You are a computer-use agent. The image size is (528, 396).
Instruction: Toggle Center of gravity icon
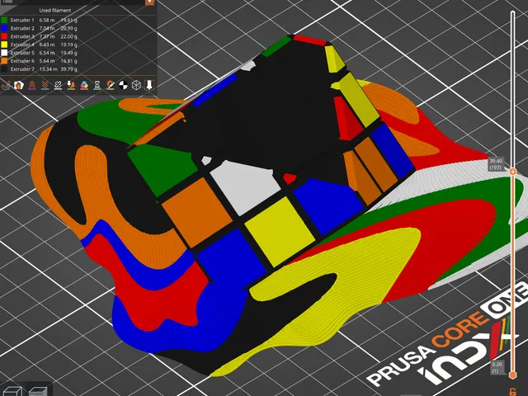tap(123, 85)
